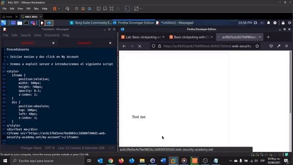Enter VMware full screen mode
Screen dimensions: 293x165
pos(112,9)
